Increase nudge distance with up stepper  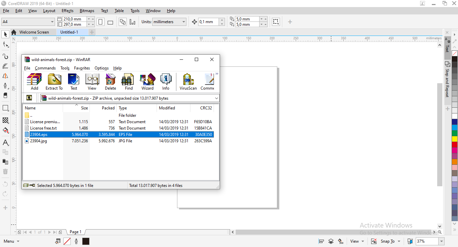coord(222,20)
